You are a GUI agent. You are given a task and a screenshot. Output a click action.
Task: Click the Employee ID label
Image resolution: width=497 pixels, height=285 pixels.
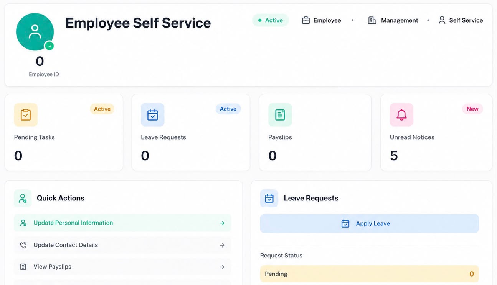click(x=44, y=75)
